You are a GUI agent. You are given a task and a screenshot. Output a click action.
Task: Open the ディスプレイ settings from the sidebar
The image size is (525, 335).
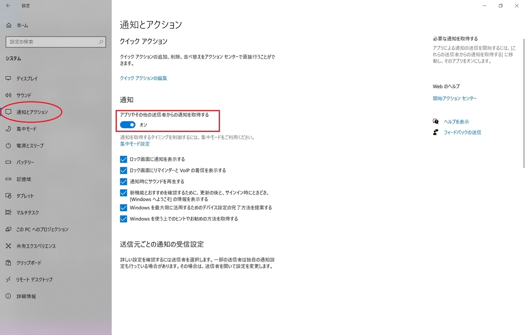[x=10, y=79]
